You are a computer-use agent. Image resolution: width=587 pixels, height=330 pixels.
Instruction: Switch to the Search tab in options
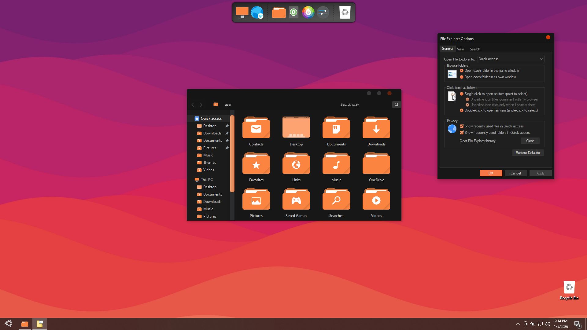[474, 49]
